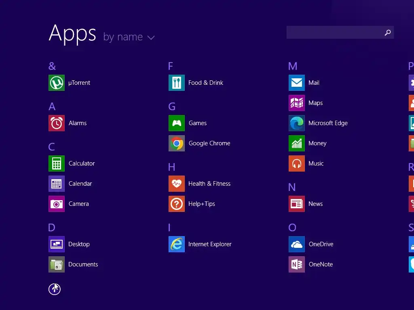Click the "Calculator" text label
Screen dimensions: 414x310
[82, 163]
